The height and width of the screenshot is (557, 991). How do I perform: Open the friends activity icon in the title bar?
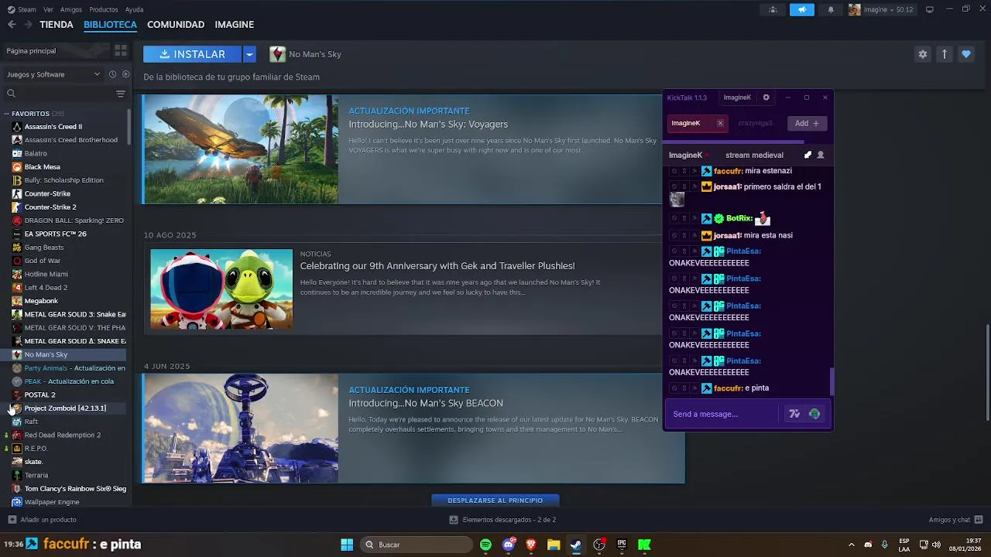[773, 9]
